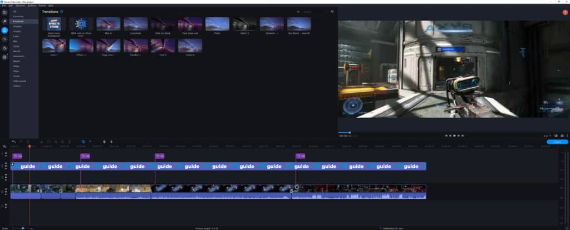
Task: Adjust the timeline Scale slider handle
Action: (x=23, y=228)
